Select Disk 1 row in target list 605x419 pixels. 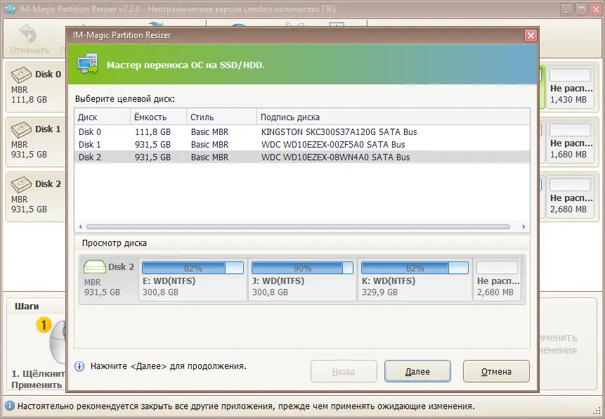pos(301,144)
